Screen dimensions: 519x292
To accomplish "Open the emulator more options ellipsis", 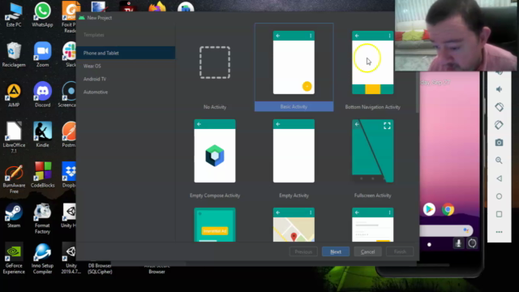I will pos(500,232).
